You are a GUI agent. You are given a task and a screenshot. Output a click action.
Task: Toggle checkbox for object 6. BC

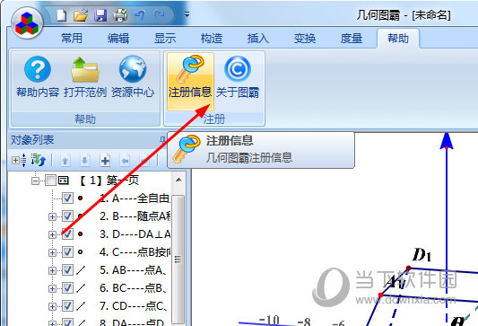point(67,288)
